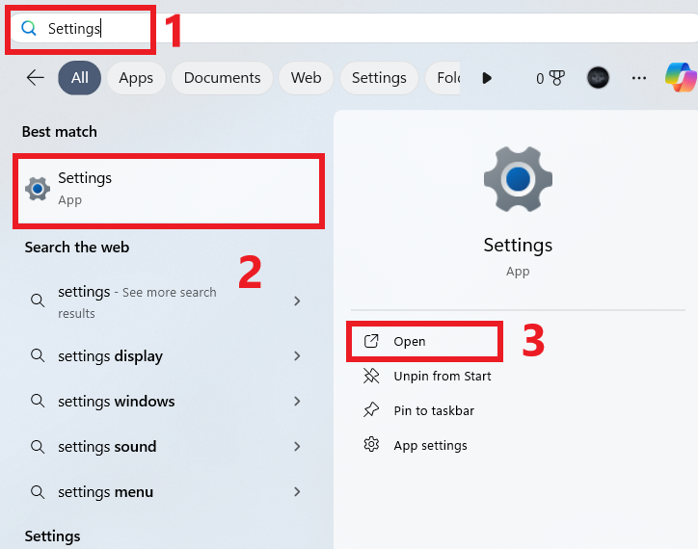The width and height of the screenshot is (698, 549).
Task: Click magnifier icon beside 'settings - See more'
Action: [38, 301]
